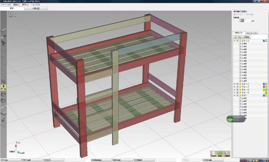Click the lock icon on the green group row
Viewport: 269px width, 162px height.
266,90
